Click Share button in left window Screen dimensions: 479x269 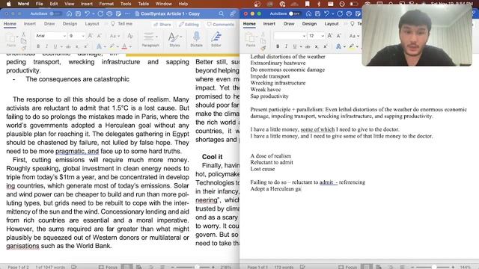(x=162, y=25)
